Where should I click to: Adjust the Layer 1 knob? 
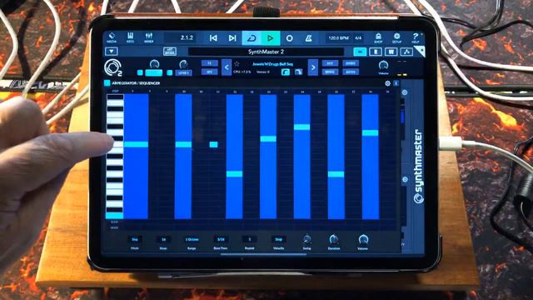point(154,63)
